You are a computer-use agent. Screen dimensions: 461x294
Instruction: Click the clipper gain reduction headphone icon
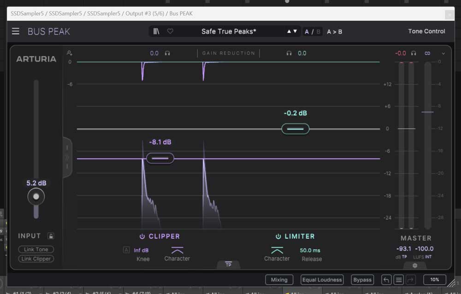coord(167,54)
